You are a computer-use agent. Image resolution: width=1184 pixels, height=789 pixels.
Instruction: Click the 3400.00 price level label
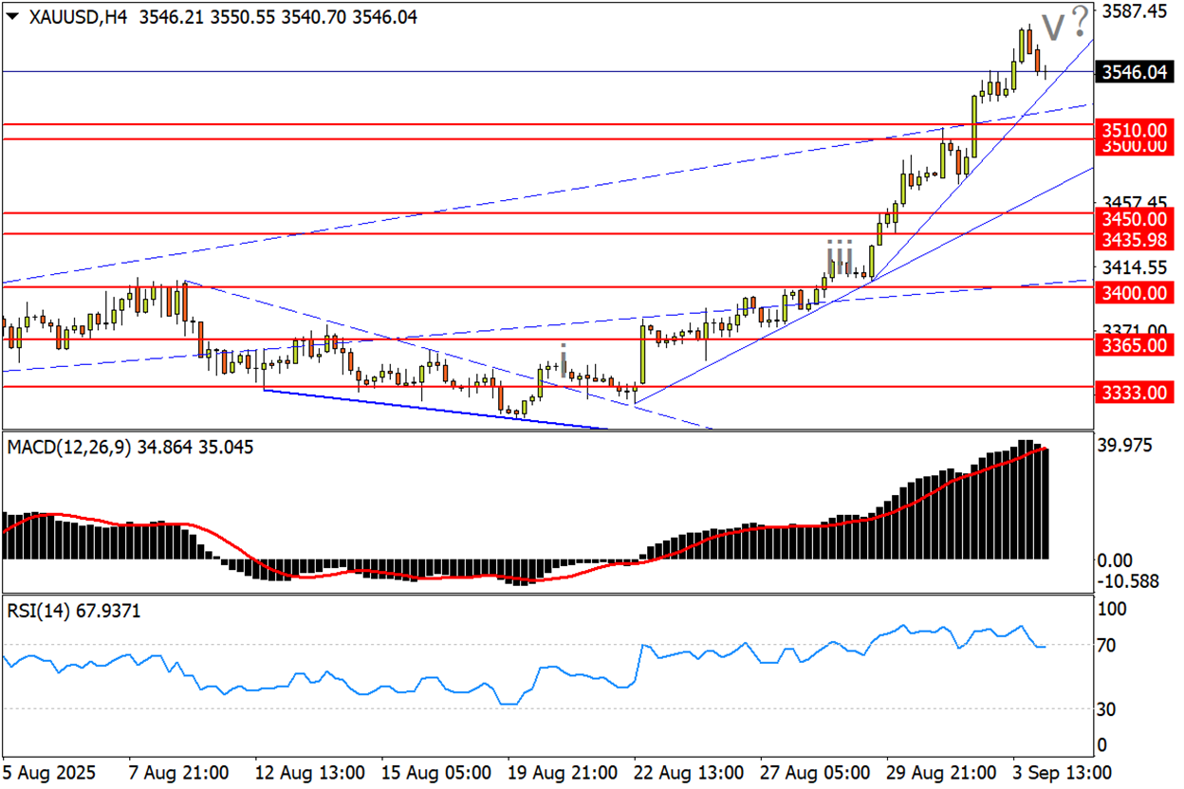1134,293
